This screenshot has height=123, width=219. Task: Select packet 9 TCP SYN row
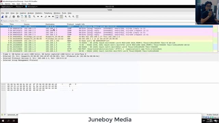coord(106,43)
